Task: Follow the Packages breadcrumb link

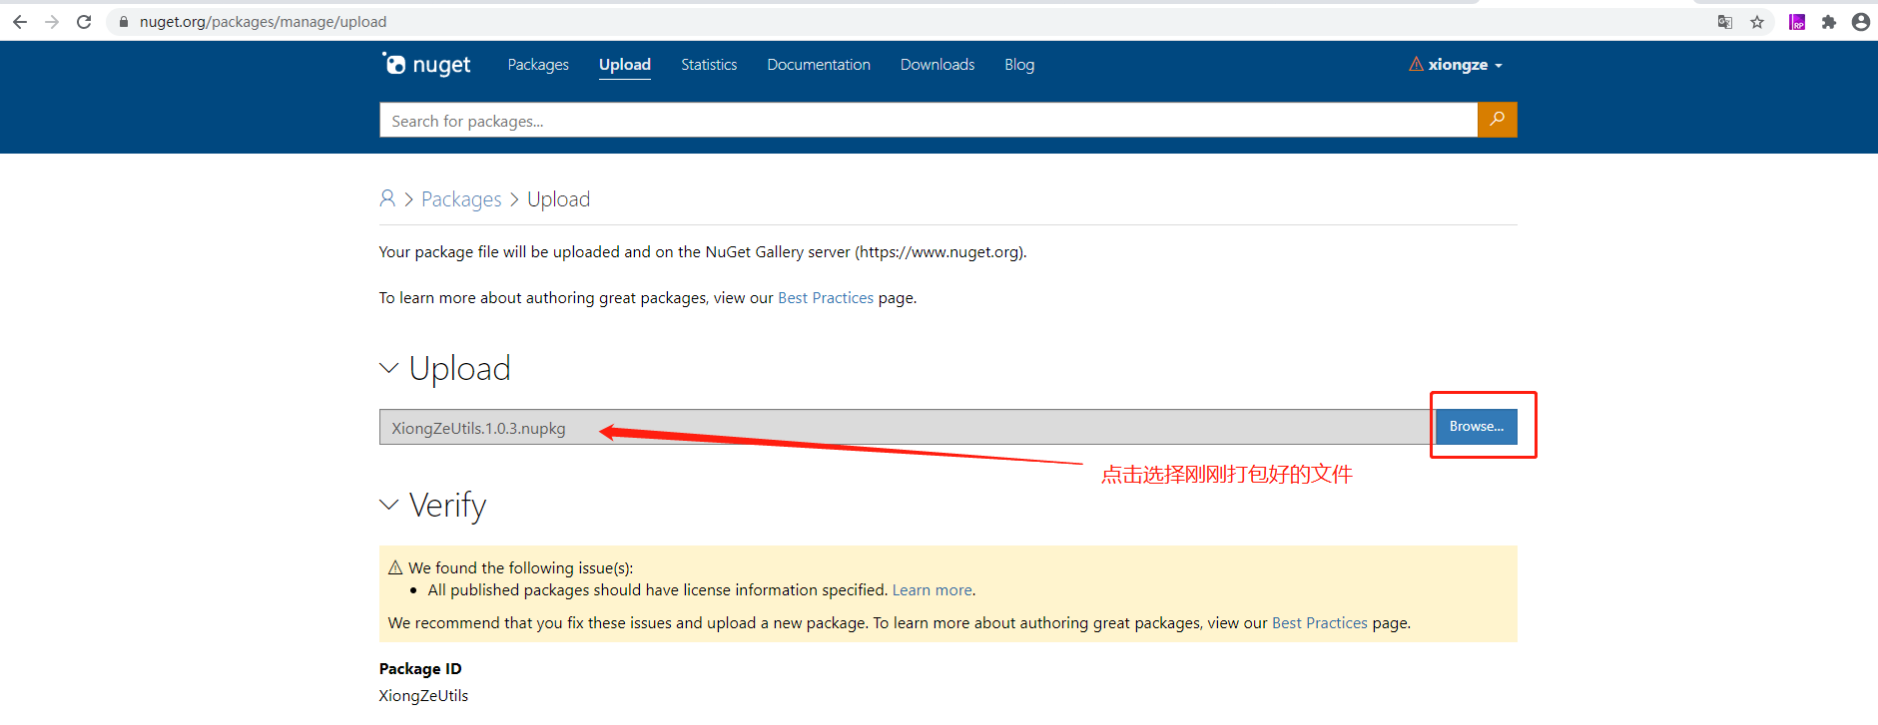Action: (461, 199)
